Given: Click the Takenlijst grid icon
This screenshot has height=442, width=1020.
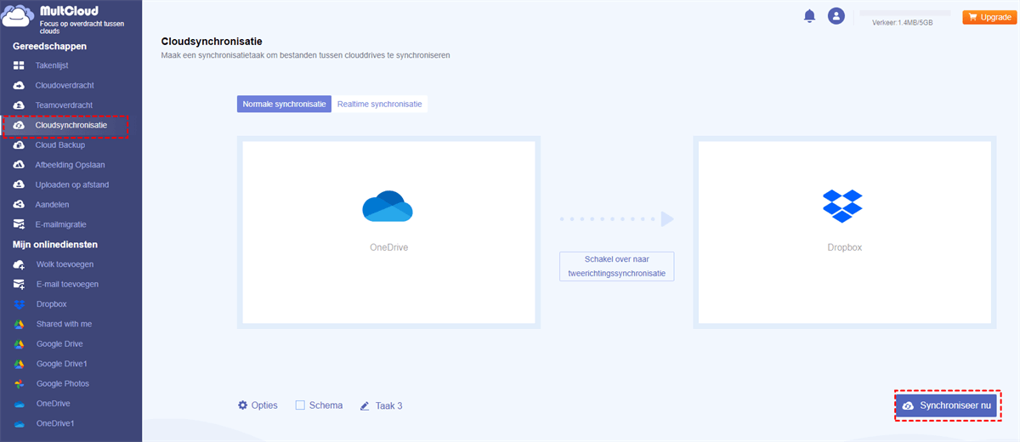Looking at the screenshot, I should click(19, 65).
